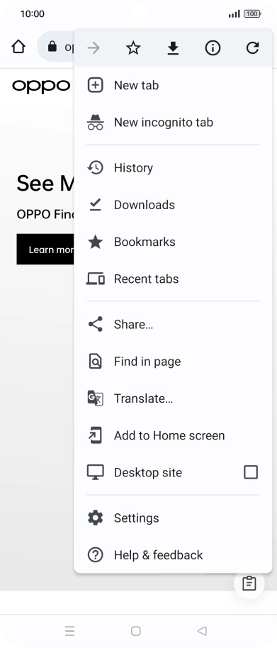Go to homepage via the home icon
277x648 pixels.
pos(18,47)
